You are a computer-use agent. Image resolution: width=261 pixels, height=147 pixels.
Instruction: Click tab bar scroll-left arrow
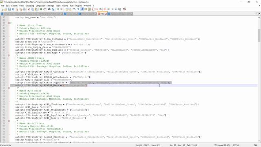pos(257,14)
